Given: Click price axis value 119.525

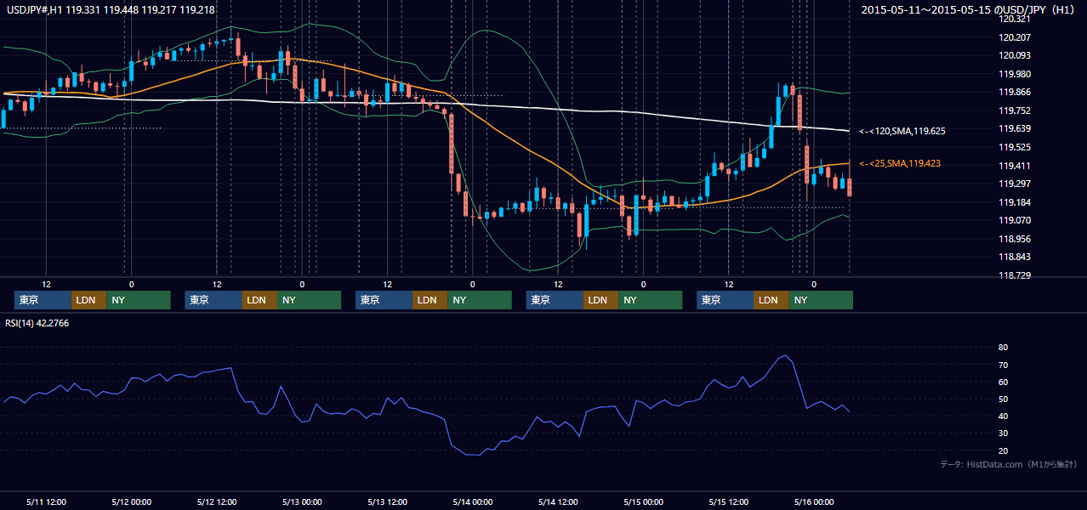Looking at the screenshot, I should point(1015,147).
